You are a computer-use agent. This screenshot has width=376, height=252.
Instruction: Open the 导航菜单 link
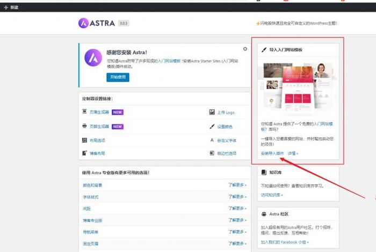91,232
